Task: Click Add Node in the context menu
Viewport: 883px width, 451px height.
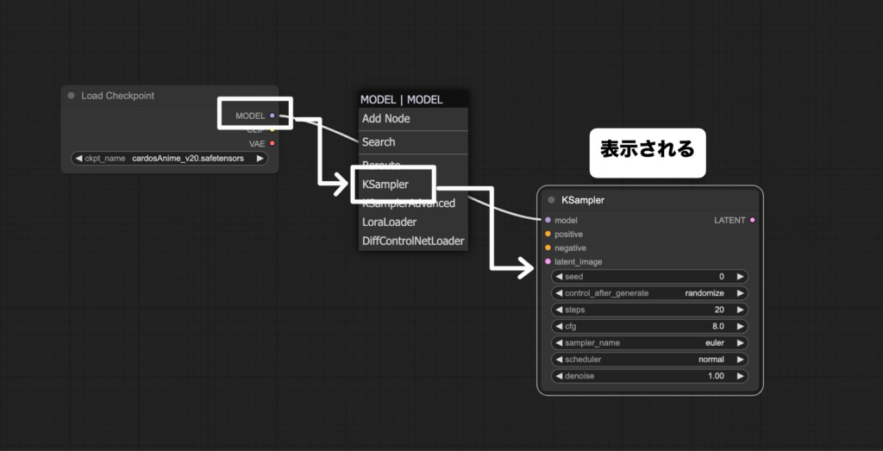Action: [x=386, y=119]
